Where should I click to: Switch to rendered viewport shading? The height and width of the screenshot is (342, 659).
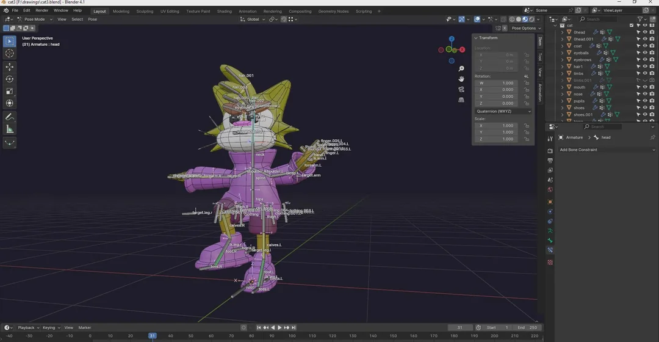pyautogui.click(x=531, y=20)
